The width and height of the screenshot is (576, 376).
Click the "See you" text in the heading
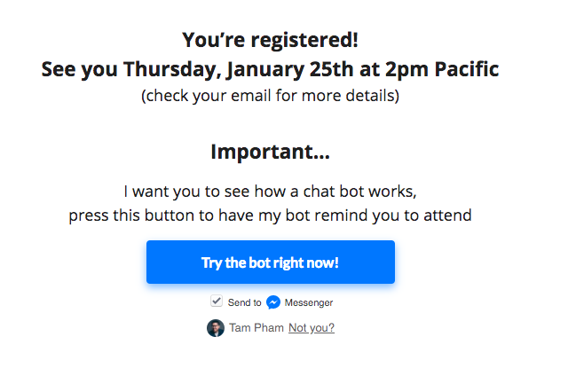click(80, 68)
